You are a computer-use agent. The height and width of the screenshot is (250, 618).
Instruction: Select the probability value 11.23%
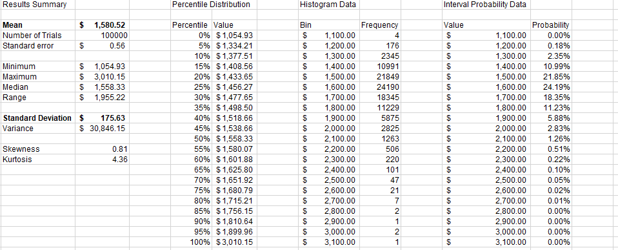pyautogui.click(x=551, y=108)
